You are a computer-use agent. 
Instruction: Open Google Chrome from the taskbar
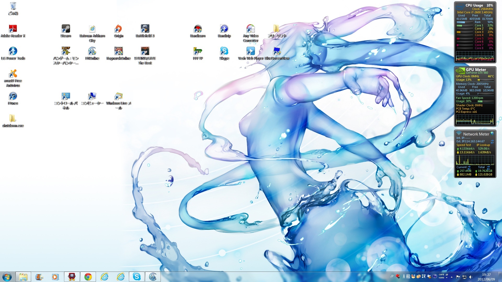tap(88, 277)
